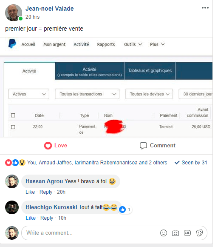This screenshot has width=215, height=247.
Task: Expand the Actives dropdown
Action: [x=28, y=94]
